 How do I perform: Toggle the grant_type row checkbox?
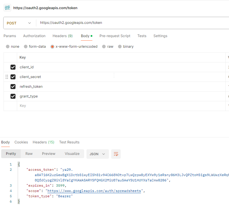[13, 96]
